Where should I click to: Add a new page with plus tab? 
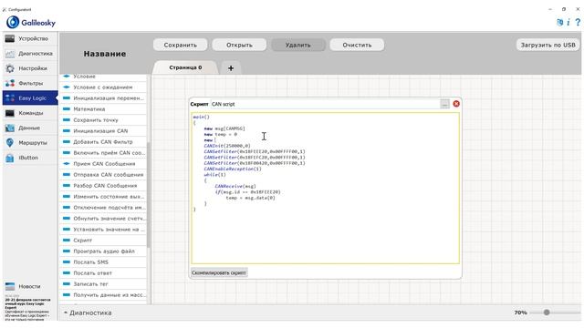tap(231, 68)
